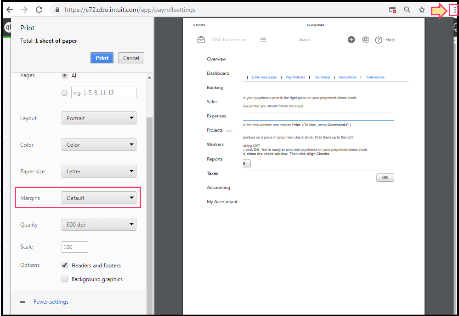Click the address bar URL
The image size is (459, 316).
(x=130, y=10)
